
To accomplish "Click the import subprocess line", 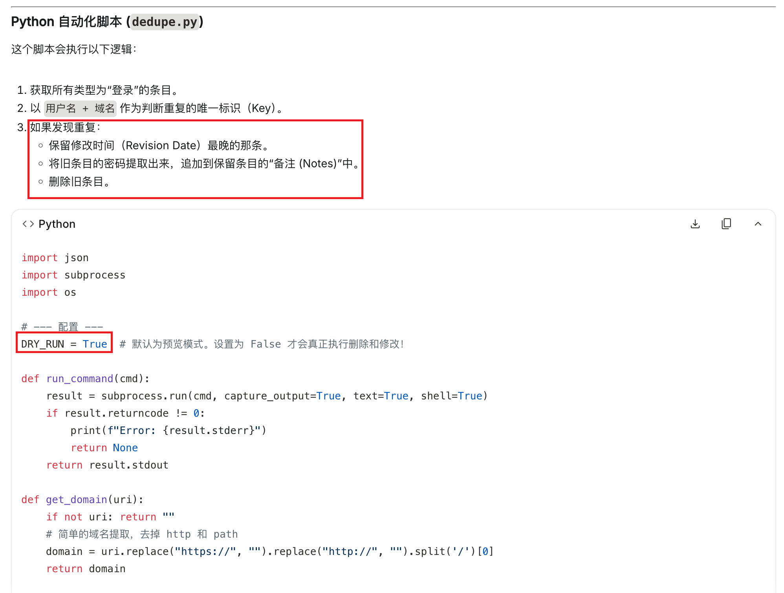I will coord(73,275).
